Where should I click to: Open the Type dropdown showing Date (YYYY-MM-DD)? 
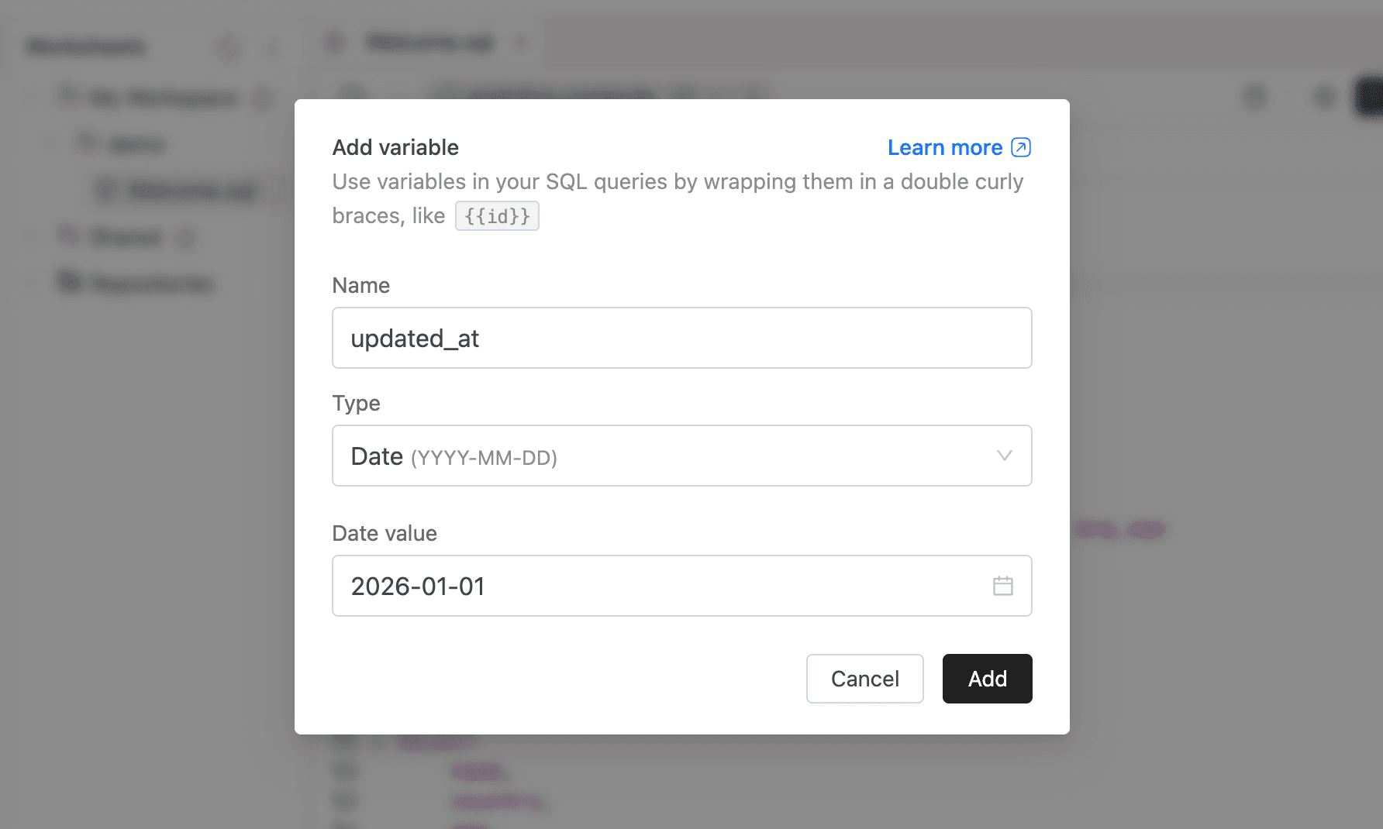pos(681,456)
